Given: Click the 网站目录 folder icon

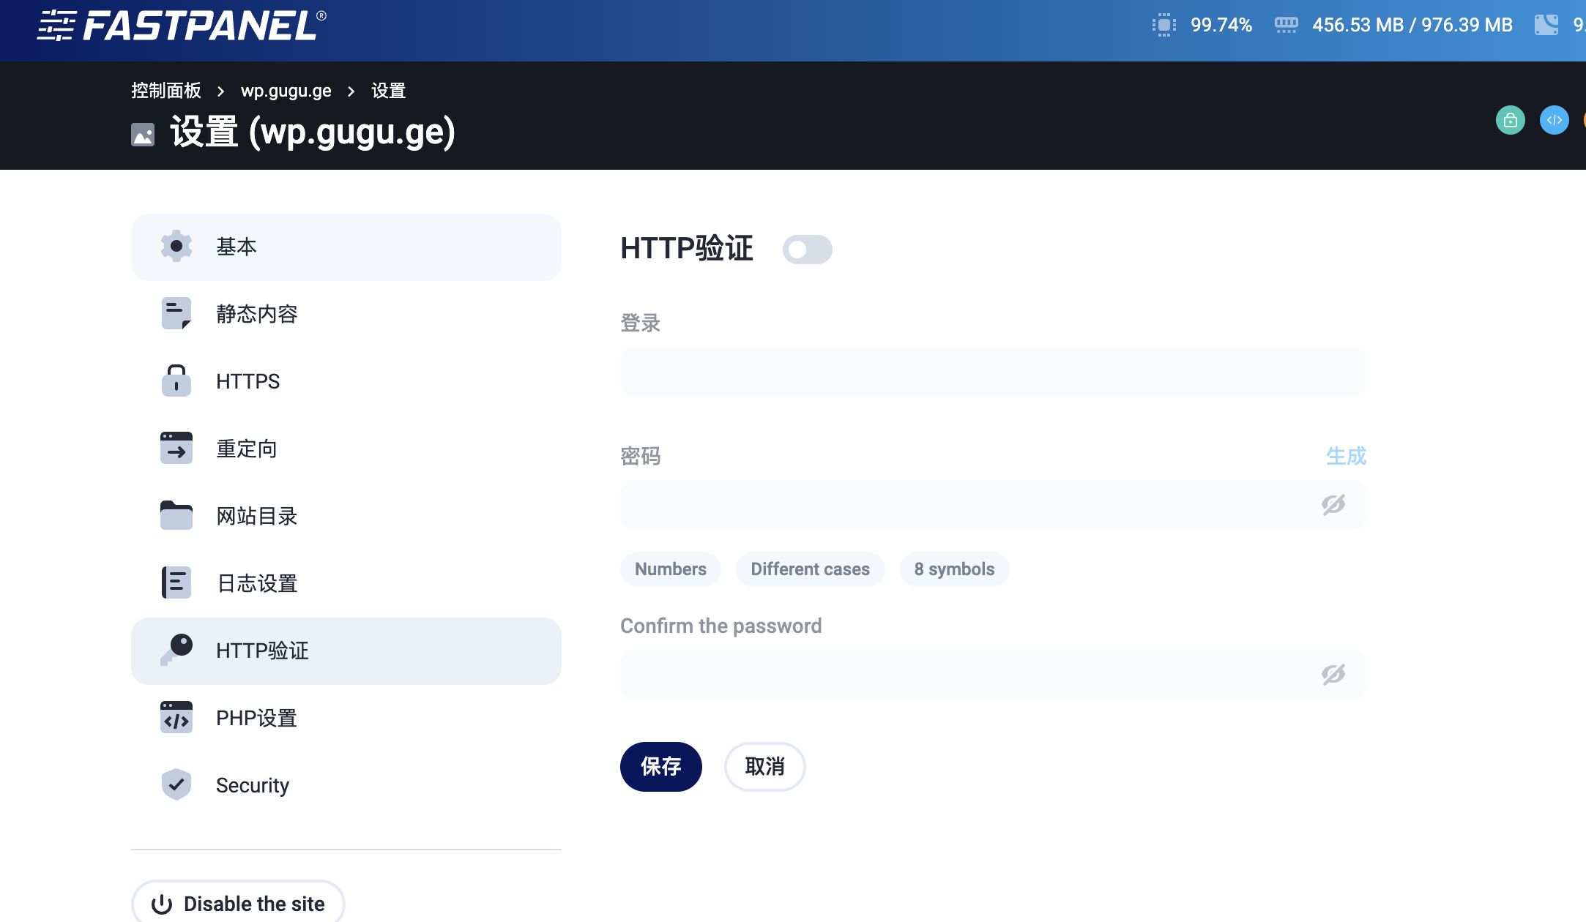Looking at the screenshot, I should (176, 515).
